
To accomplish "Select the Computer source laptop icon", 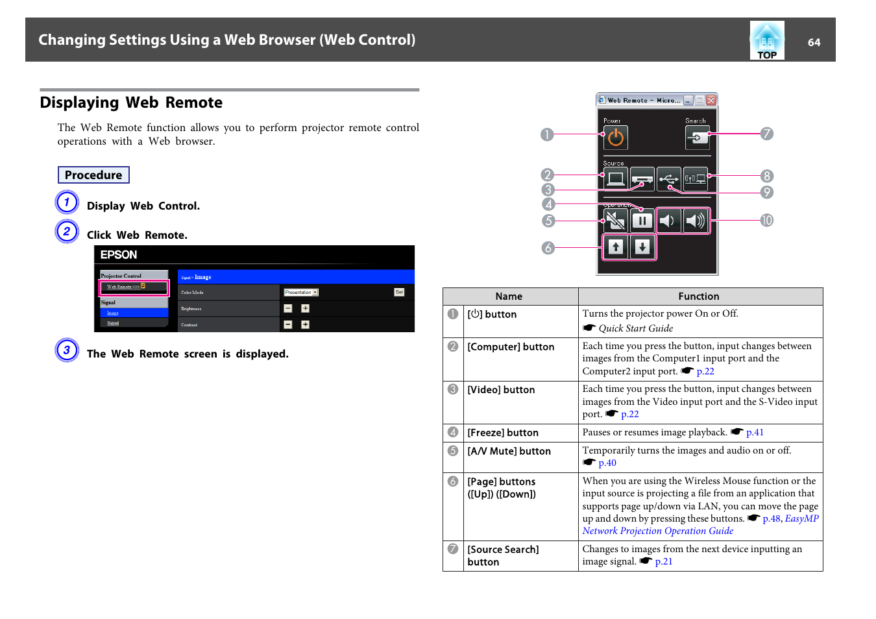I will coord(616,178).
